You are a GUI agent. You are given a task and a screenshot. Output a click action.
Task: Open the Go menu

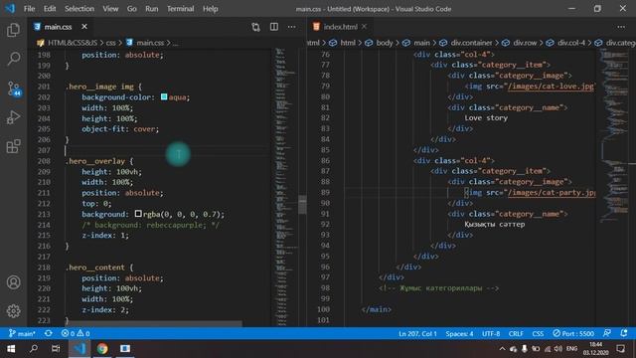pyautogui.click(x=132, y=9)
